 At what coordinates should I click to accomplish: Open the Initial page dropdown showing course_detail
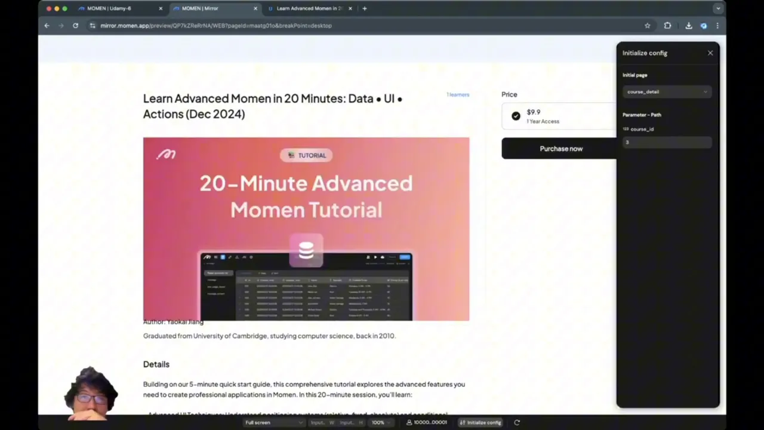point(667,92)
